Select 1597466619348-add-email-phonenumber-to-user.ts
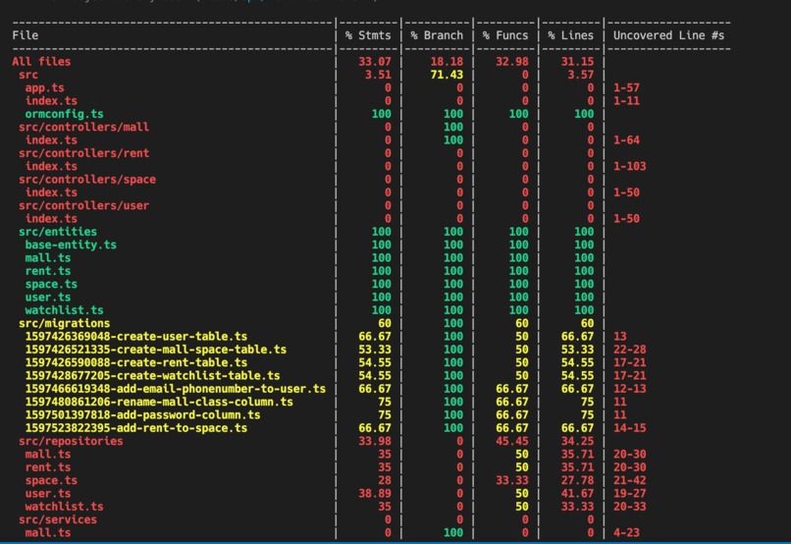Viewport: 791px width, 544px height. pyautogui.click(x=176, y=389)
